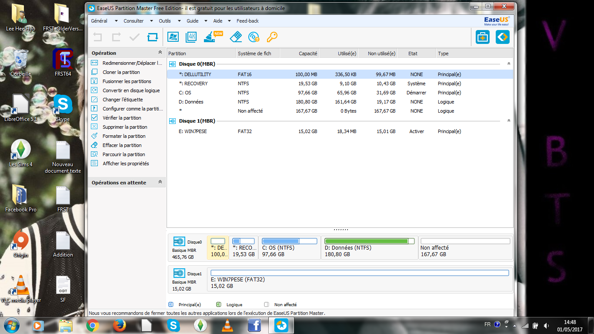Viewport: 594px width, 334px height.
Task: Open the Consulter menu
Action: click(133, 21)
